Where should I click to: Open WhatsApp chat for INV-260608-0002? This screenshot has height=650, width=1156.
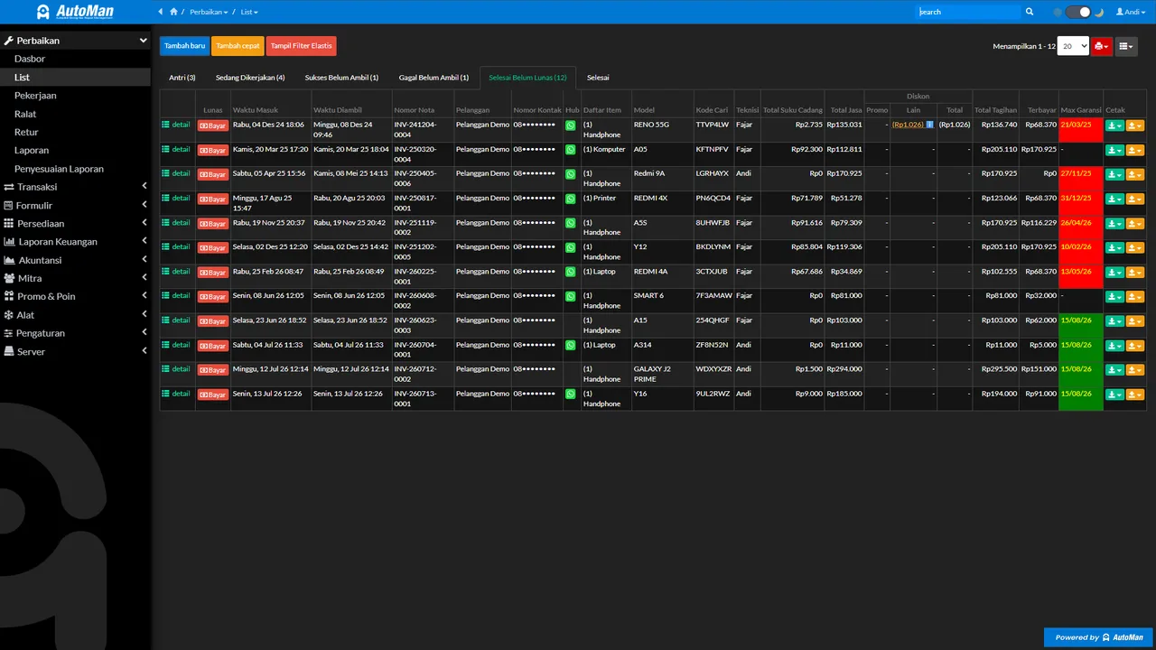pos(571,296)
